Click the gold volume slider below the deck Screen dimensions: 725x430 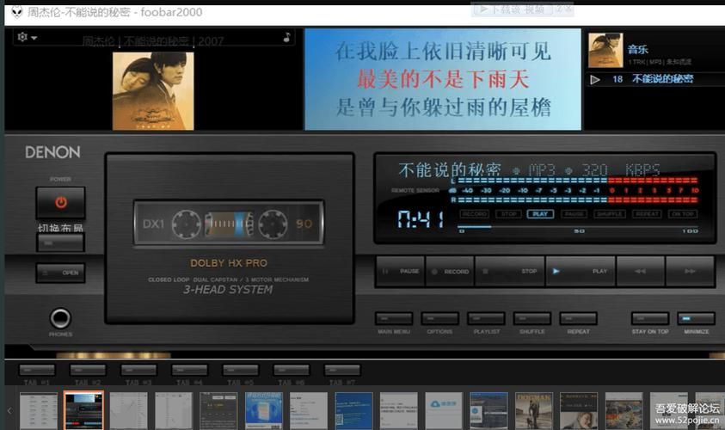pos(114,355)
